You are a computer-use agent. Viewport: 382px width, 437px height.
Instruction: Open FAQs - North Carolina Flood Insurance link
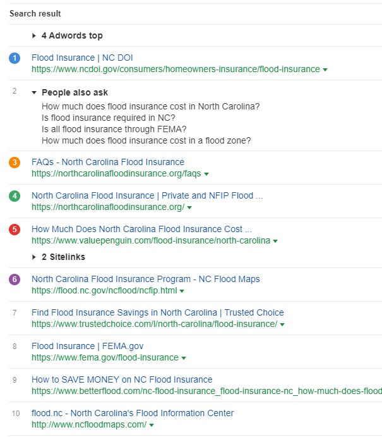pos(108,162)
